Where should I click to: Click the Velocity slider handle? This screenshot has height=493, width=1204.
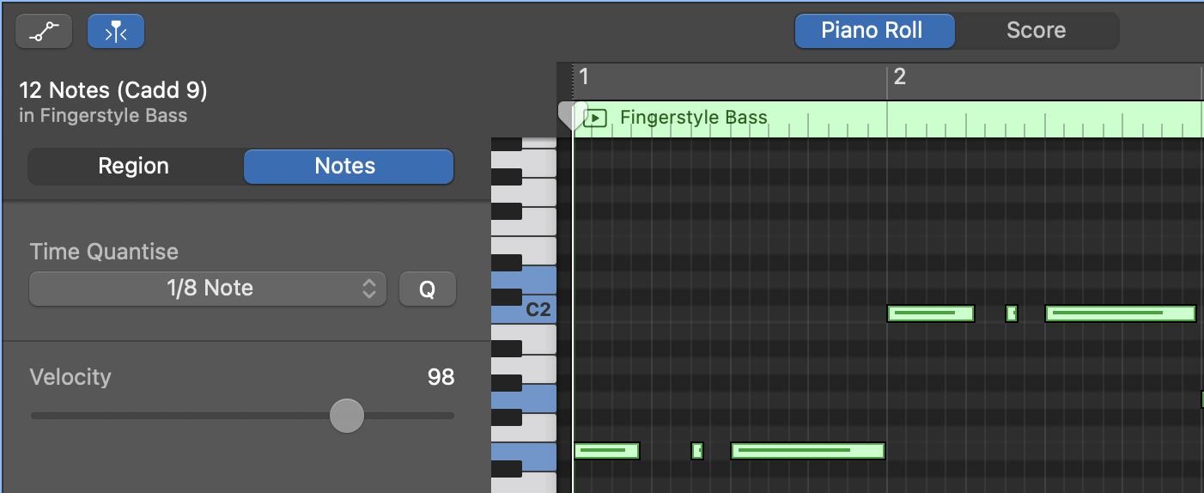[347, 416]
